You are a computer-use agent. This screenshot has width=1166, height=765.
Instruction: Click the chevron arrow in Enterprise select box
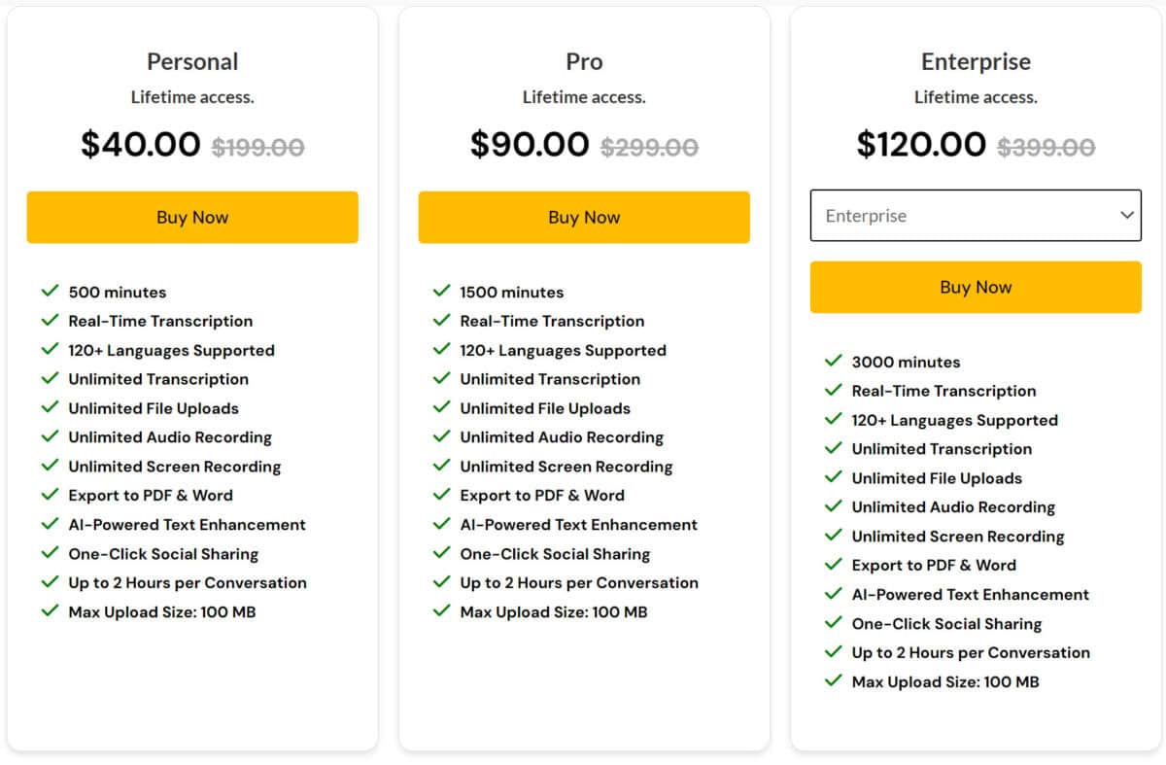tap(1127, 215)
